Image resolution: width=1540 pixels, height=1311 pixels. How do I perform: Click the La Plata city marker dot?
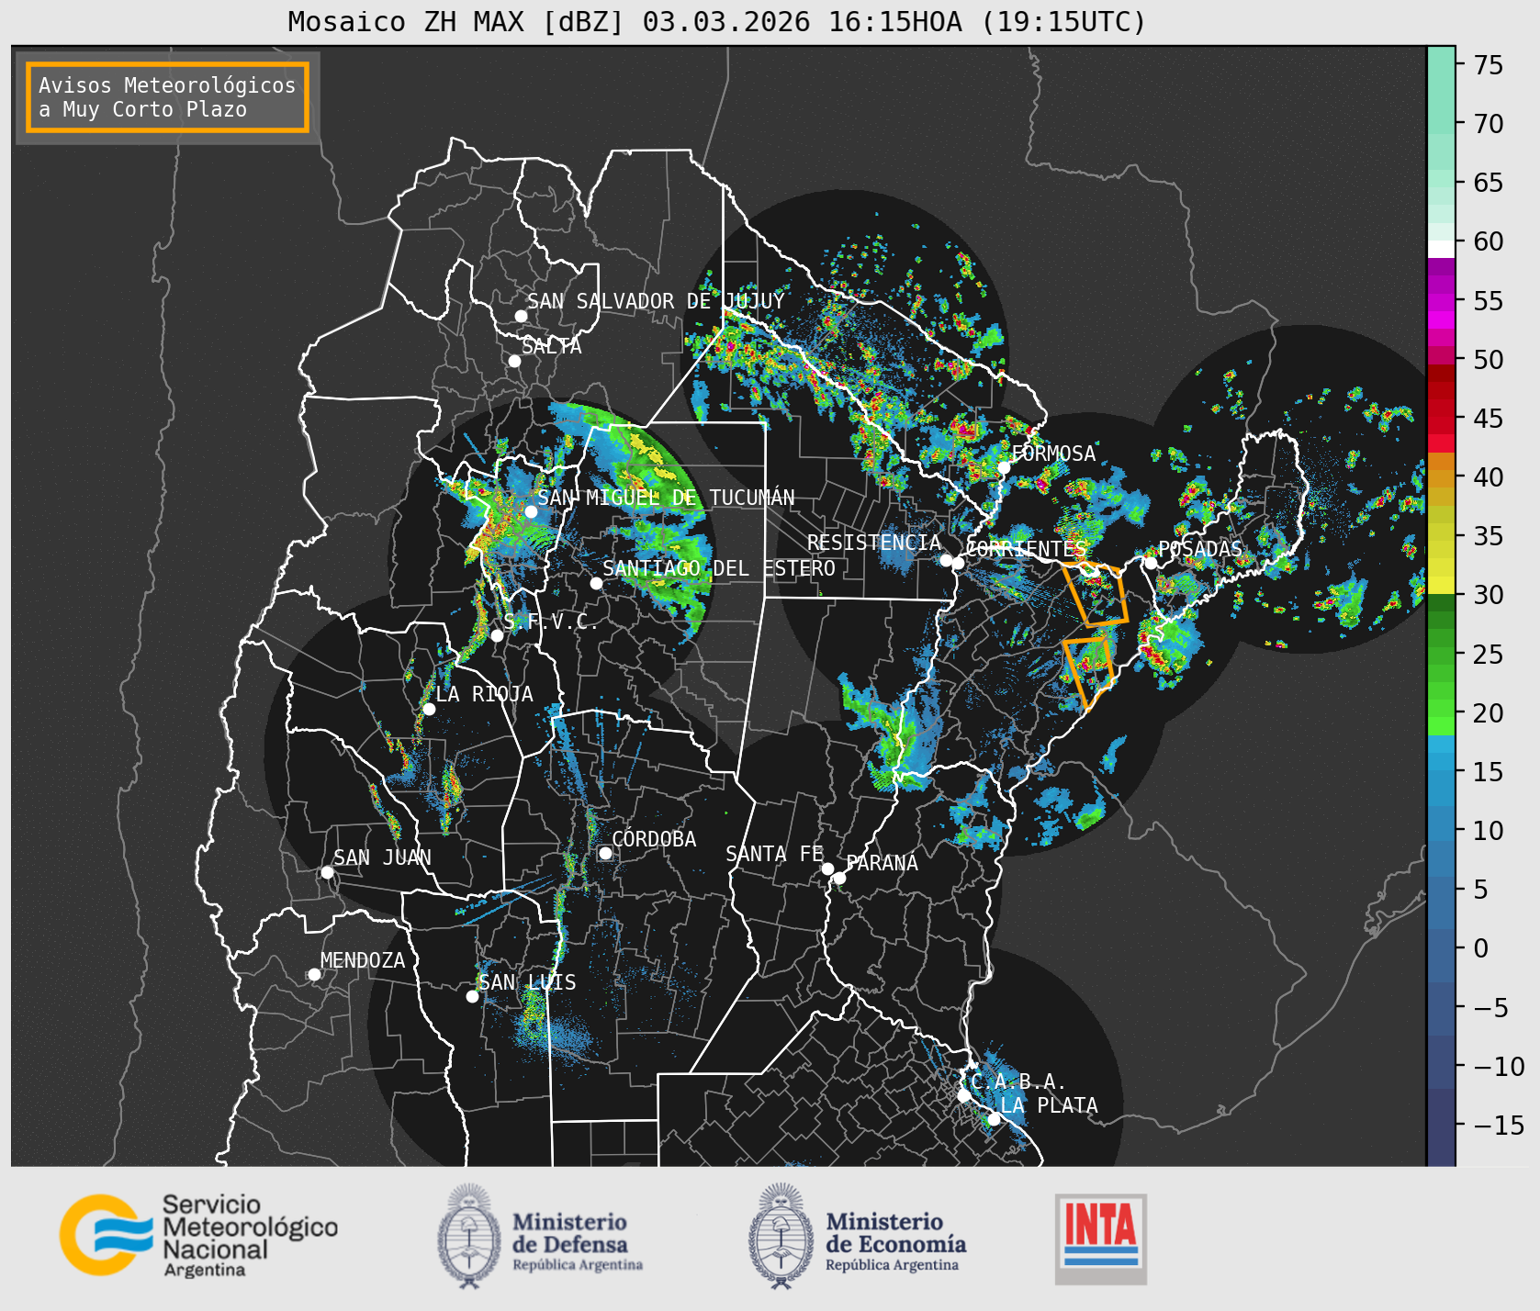click(x=994, y=1118)
